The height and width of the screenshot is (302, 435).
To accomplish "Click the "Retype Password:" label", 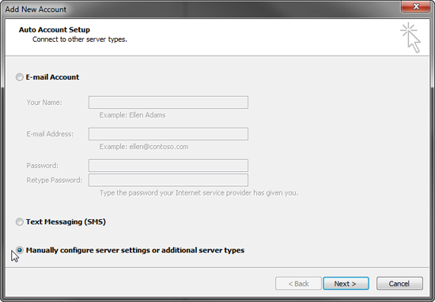I will [55, 180].
